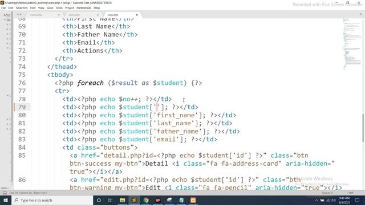Open the notifications action center icon
The height and width of the screenshot is (205, 365).
[358, 200]
